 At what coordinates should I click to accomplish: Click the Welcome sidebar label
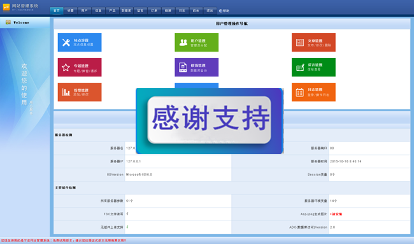[22, 22]
